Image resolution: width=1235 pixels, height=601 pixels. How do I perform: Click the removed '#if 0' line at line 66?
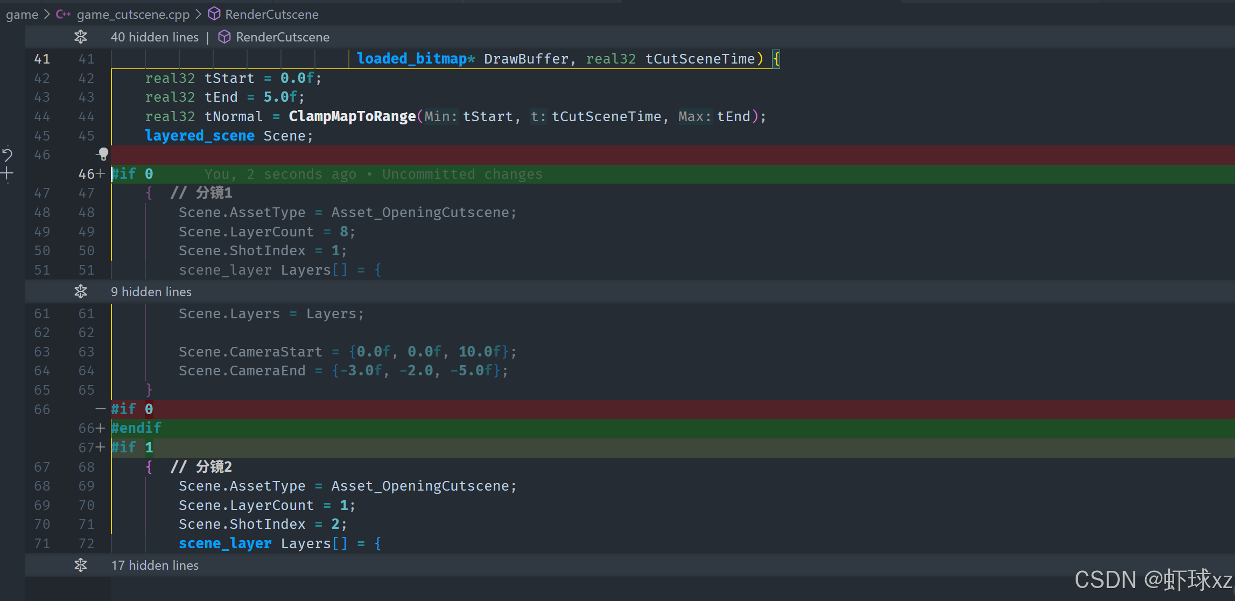pyautogui.click(x=132, y=409)
